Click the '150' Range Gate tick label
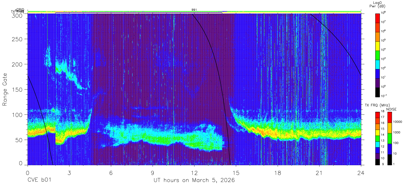Viewport: 406px width, 187px height. 18,89
